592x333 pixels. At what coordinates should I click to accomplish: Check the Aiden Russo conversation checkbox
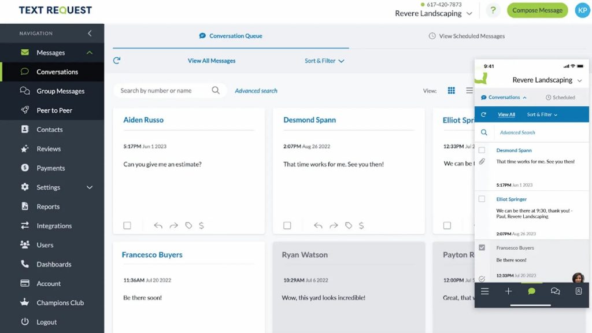pos(127,225)
